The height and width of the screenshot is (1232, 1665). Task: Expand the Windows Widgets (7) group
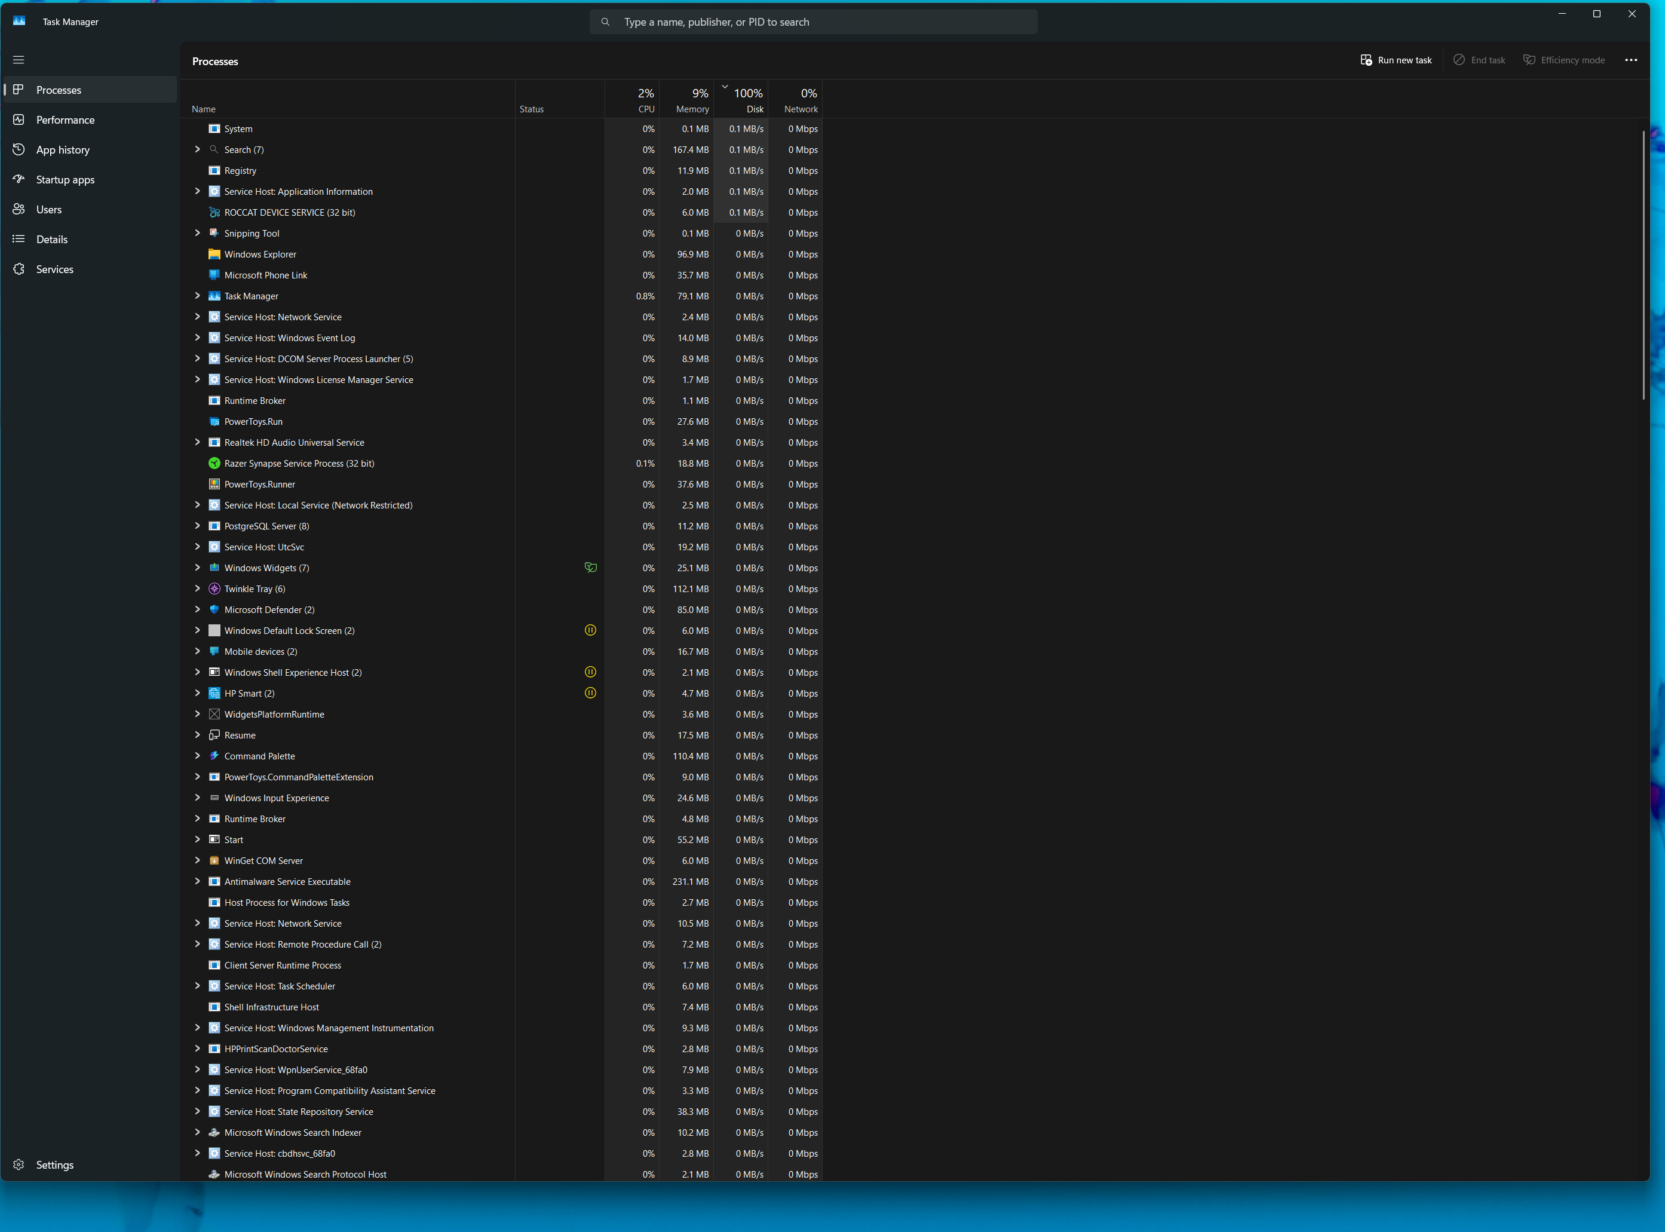[198, 568]
